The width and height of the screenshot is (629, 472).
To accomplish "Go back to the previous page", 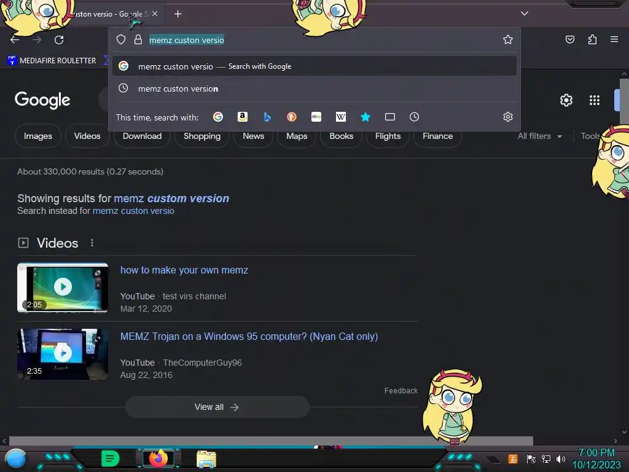I will coord(15,40).
